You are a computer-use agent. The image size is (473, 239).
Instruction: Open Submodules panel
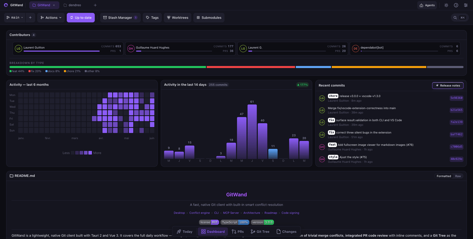coord(209,17)
